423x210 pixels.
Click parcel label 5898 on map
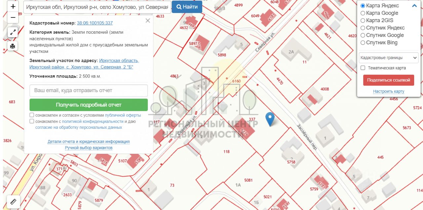point(222,55)
